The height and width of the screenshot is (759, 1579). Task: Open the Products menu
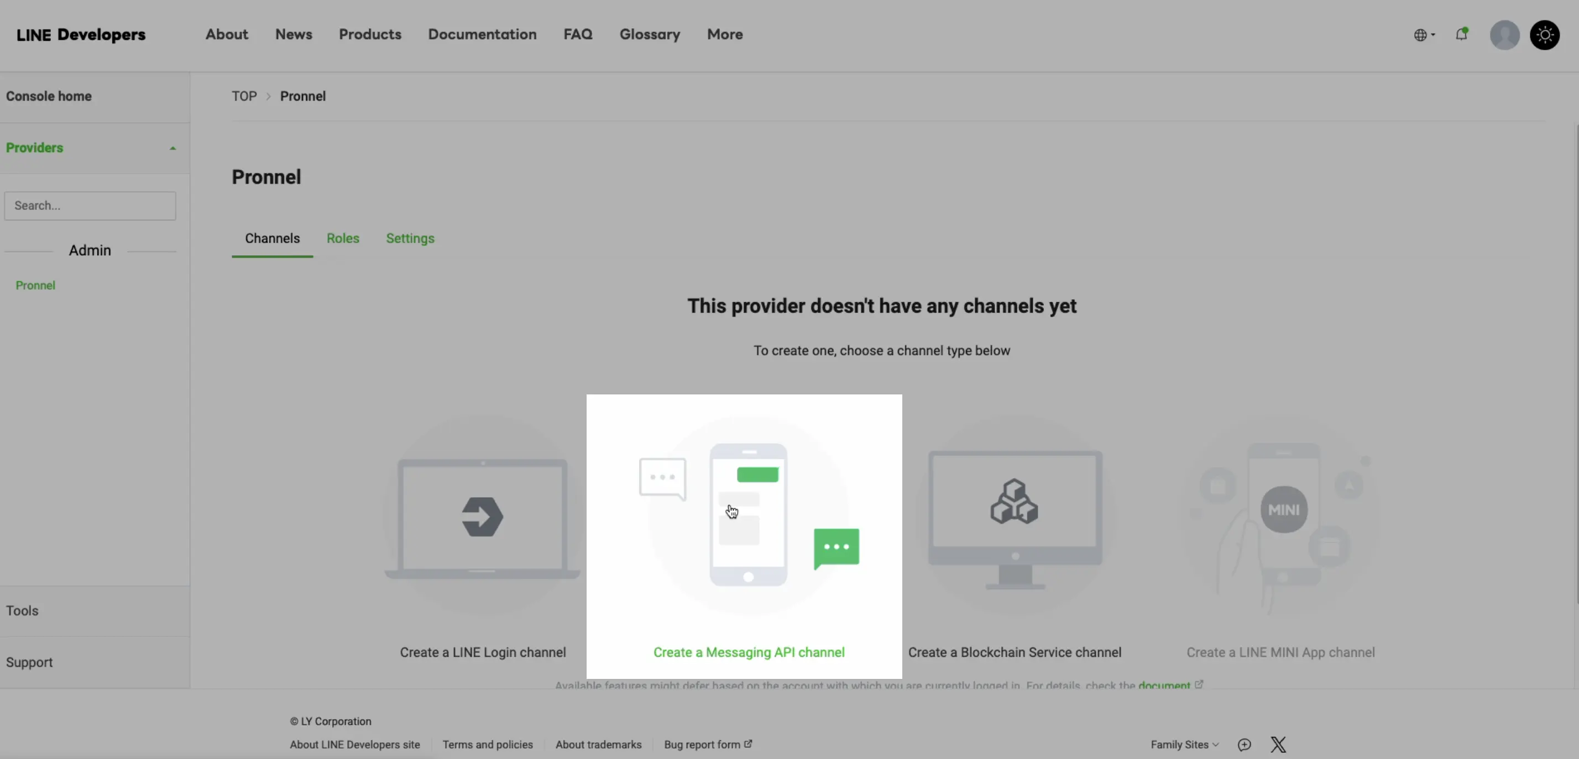click(370, 34)
